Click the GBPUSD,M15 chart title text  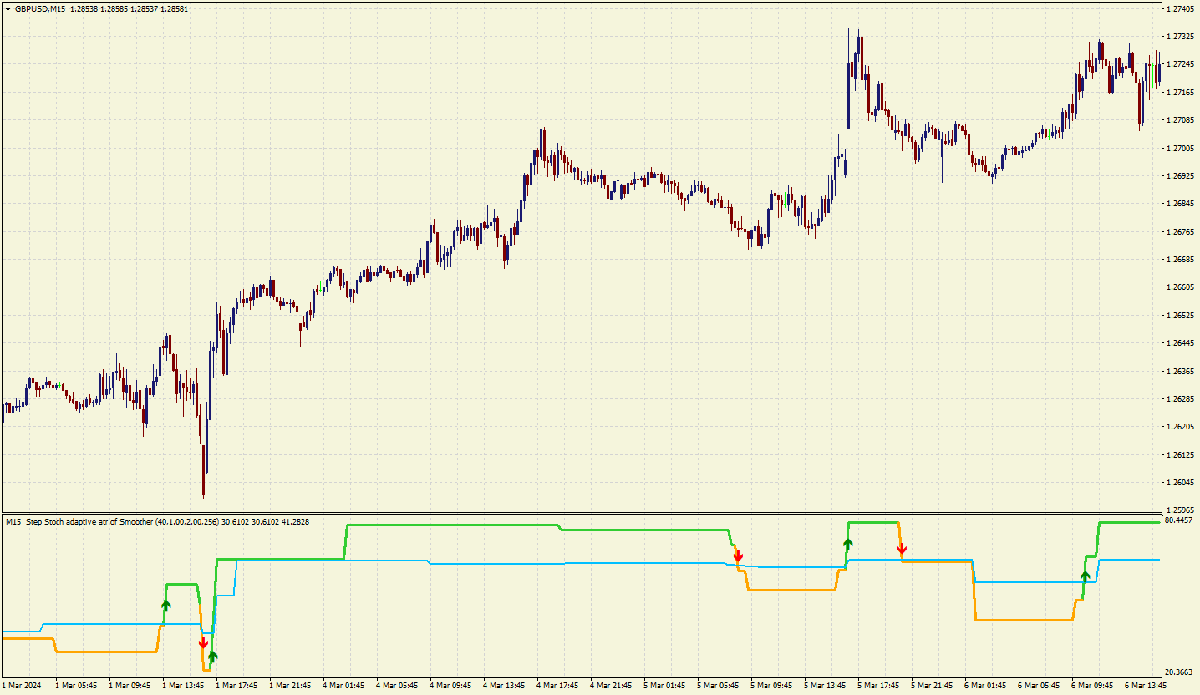(x=39, y=8)
